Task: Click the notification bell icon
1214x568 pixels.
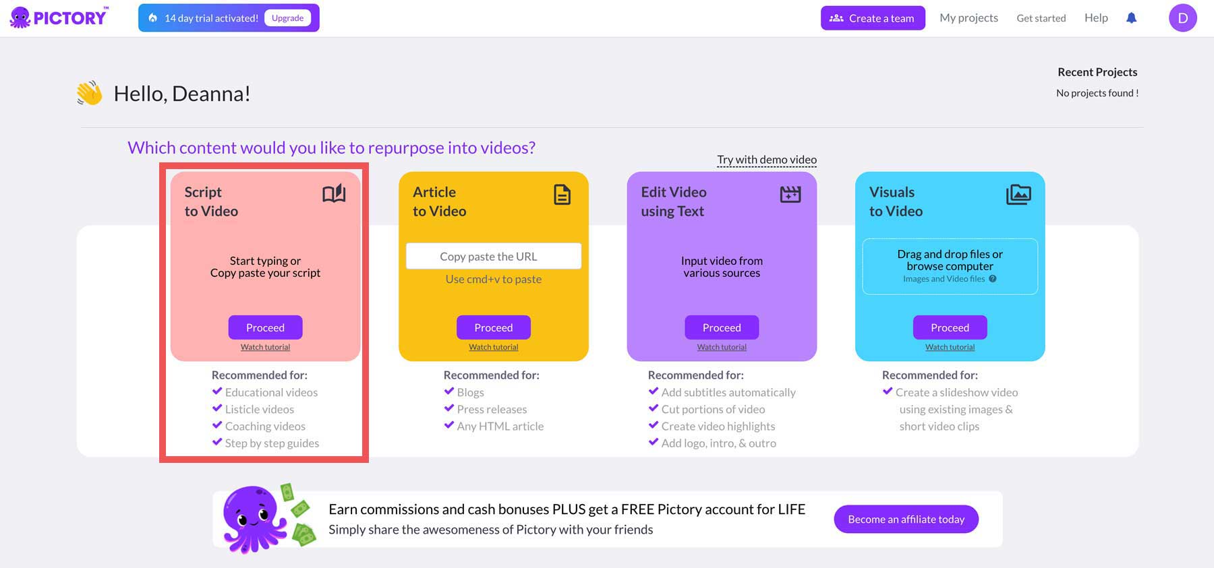Action: pyautogui.click(x=1132, y=18)
